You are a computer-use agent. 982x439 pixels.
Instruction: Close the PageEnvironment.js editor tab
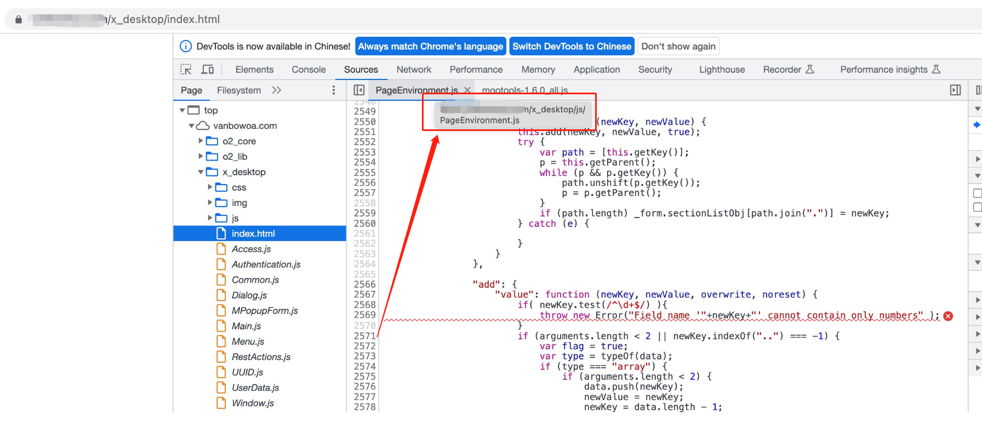click(x=467, y=90)
